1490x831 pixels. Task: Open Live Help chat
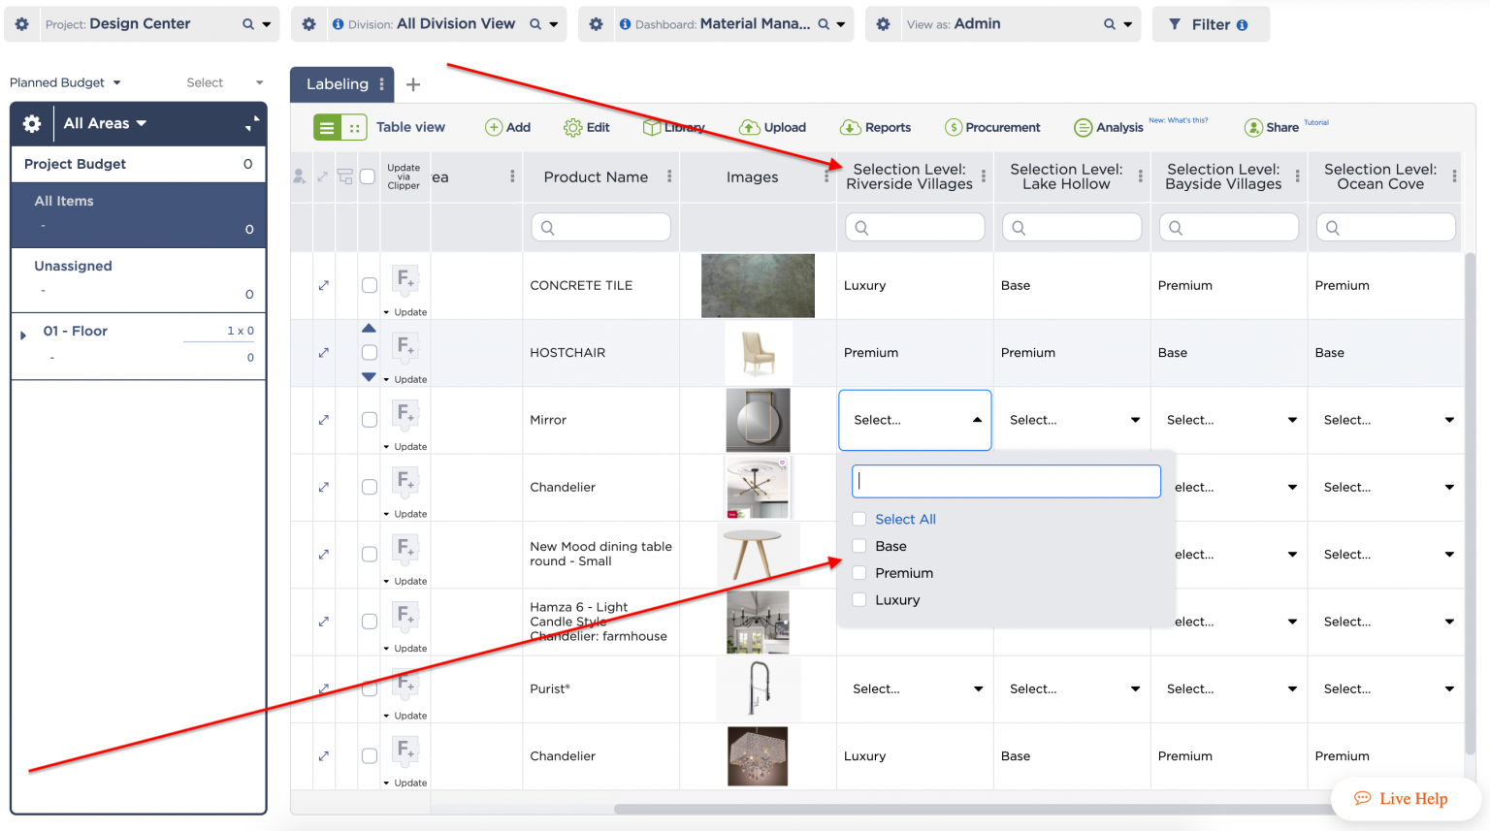pyautogui.click(x=1405, y=798)
